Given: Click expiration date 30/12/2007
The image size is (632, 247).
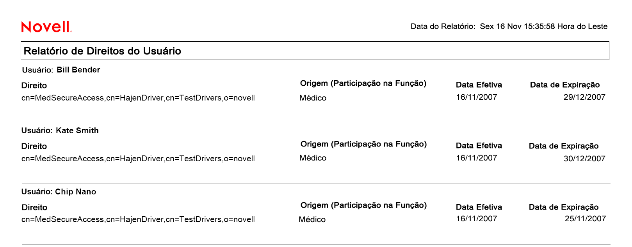Looking at the screenshot, I should pos(584,159).
